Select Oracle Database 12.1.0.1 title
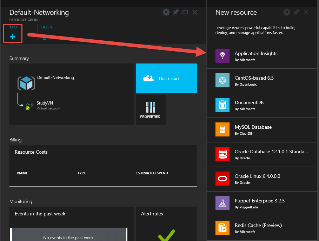319x241 pixels. (271, 152)
